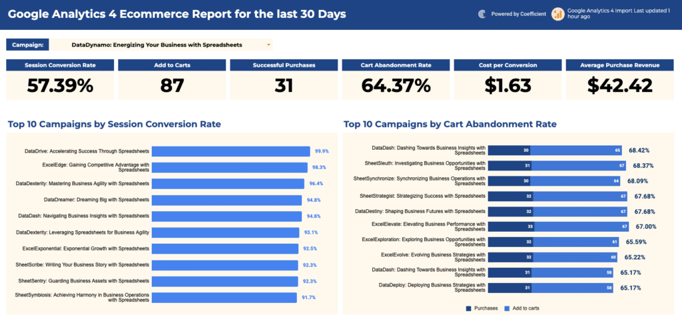
Task: Click the Session Conversion Rate card header
Action: tap(60, 65)
